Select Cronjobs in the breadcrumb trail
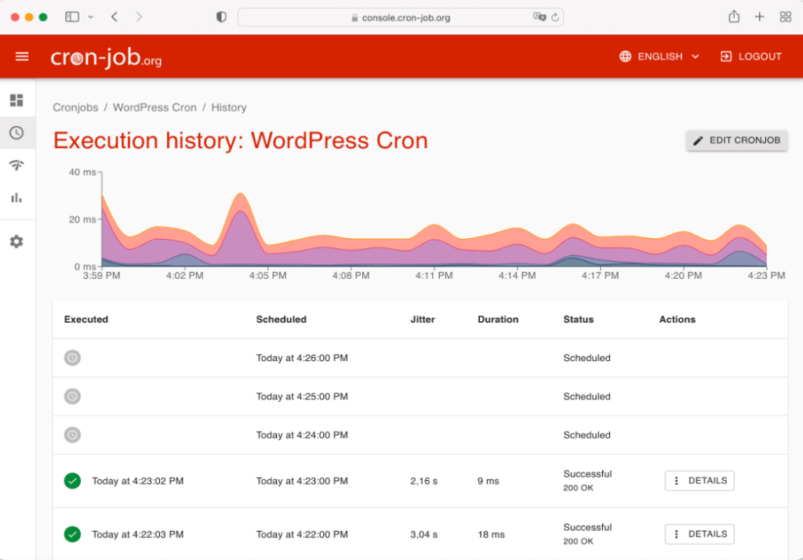 click(75, 107)
